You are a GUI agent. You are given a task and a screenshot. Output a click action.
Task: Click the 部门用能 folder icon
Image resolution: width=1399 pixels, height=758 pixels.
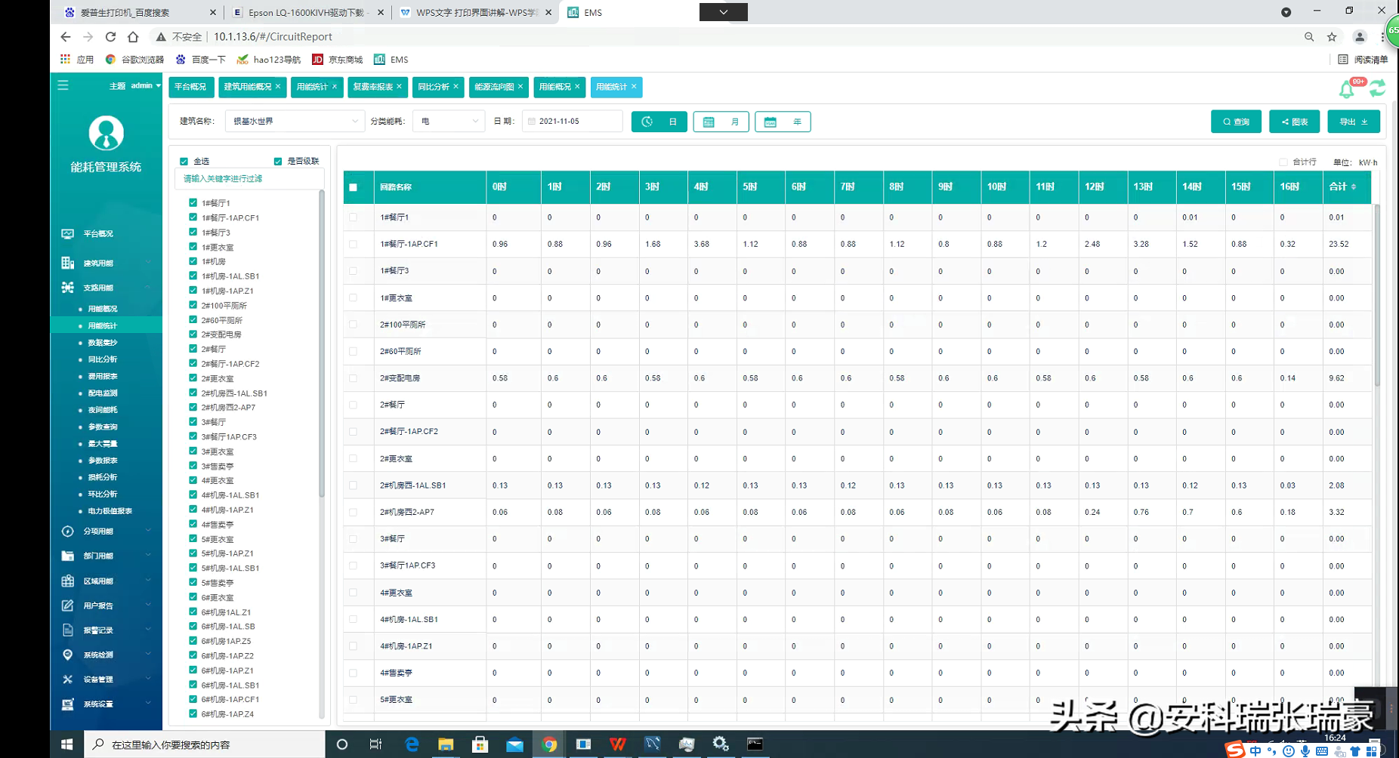[68, 556]
